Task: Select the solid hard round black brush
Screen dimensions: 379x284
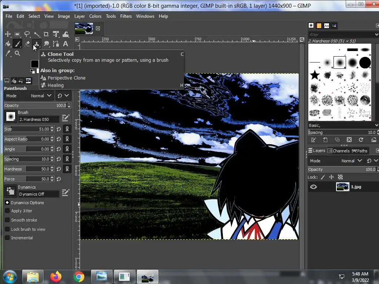Action: 365,62
